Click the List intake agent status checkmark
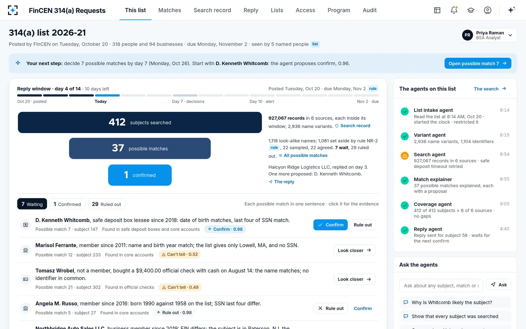 (x=405, y=111)
